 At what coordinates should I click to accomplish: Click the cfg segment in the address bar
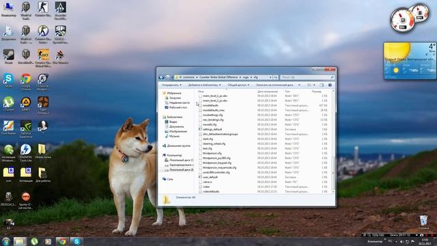tap(255, 77)
